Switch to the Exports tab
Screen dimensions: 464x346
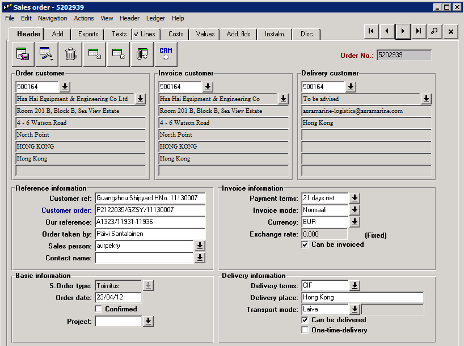tap(88, 34)
